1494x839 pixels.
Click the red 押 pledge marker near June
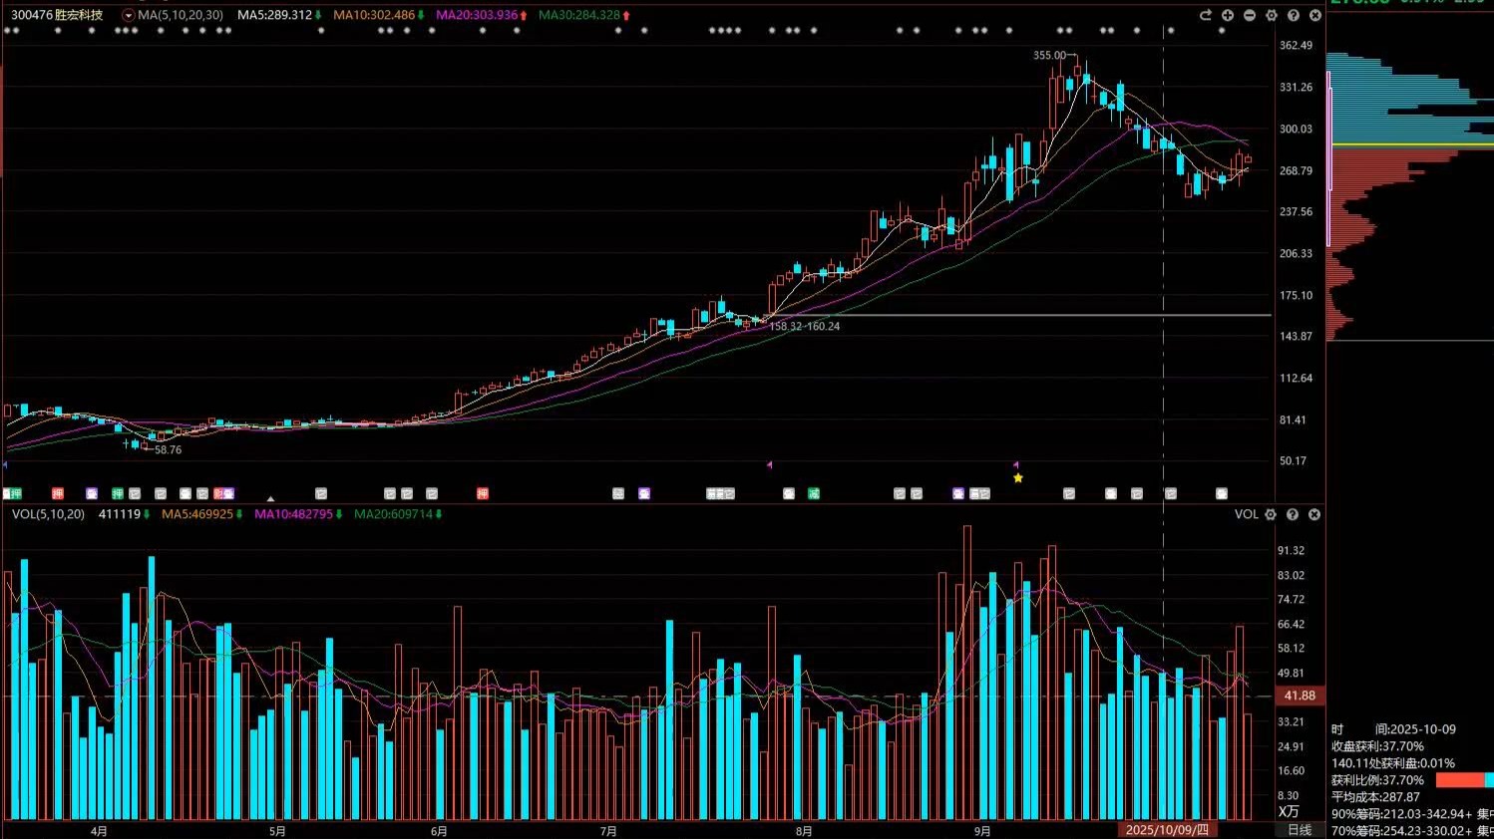tap(483, 493)
